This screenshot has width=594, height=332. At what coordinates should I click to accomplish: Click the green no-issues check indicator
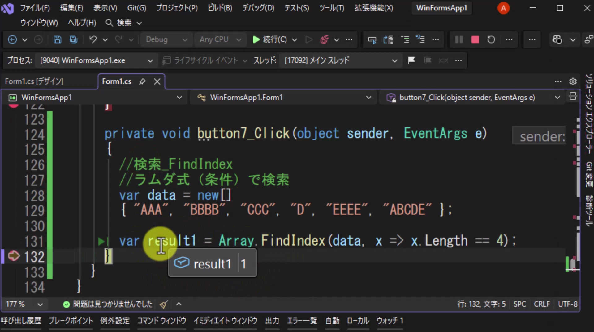tap(66, 305)
